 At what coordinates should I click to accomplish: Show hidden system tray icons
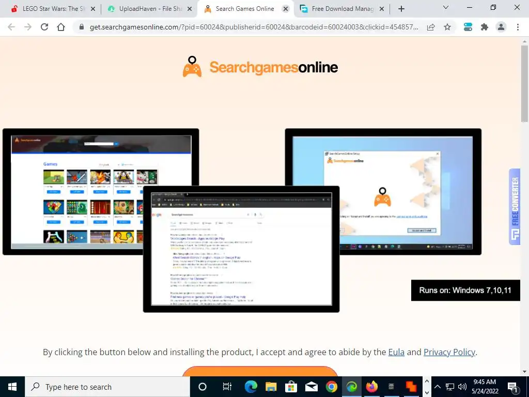tap(437, 387)
